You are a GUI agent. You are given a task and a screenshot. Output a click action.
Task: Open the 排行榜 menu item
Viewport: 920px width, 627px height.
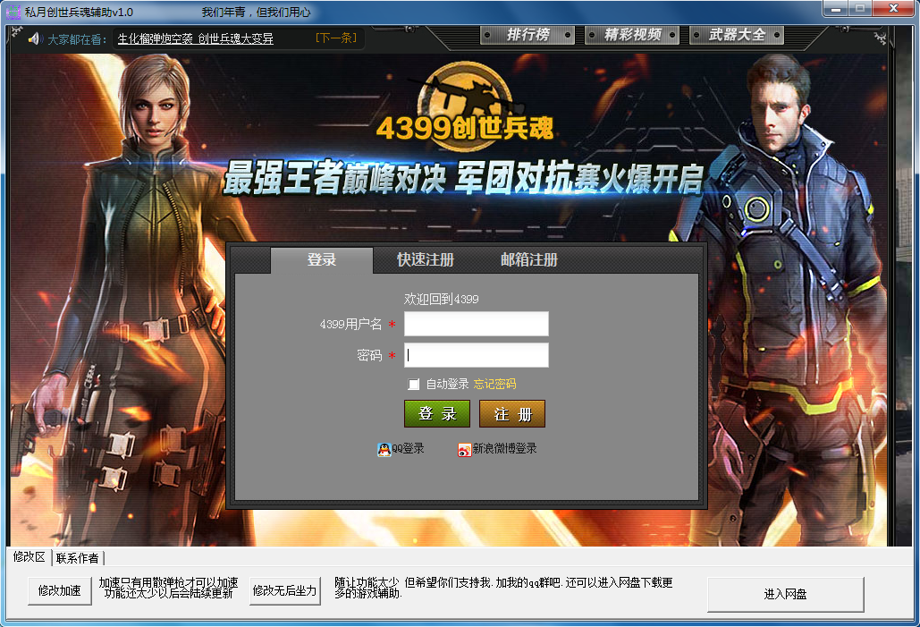[x=528, y=35]
